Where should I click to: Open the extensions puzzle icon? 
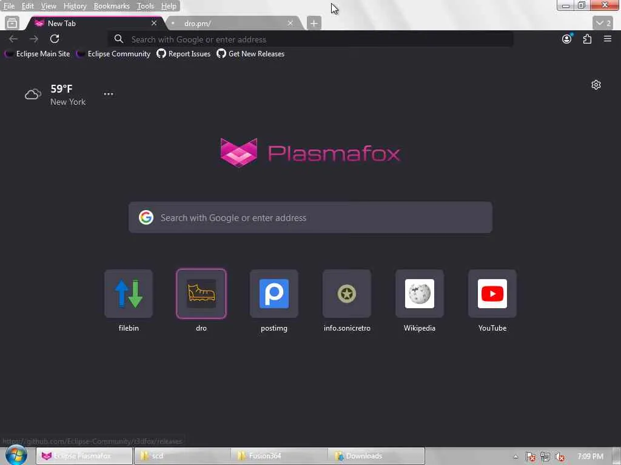[587, 39]
